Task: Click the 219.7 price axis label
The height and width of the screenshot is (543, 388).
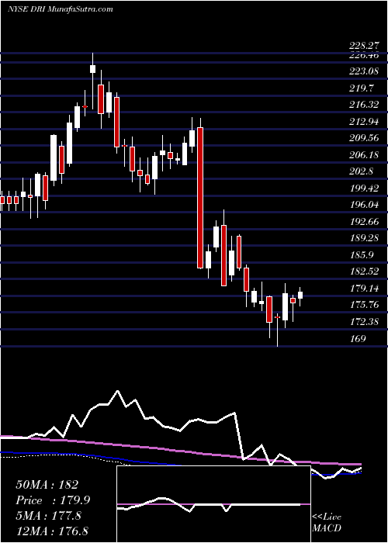Action: pos(362,88)
